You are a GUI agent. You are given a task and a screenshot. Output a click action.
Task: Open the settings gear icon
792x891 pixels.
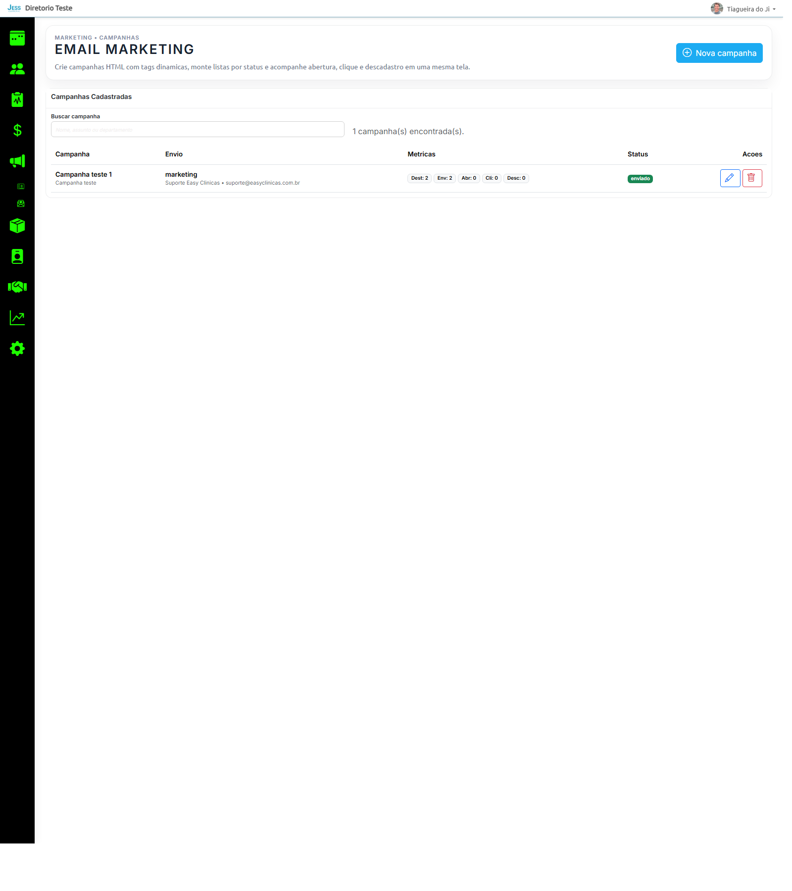pyautogui.click(x=17, y=348)
